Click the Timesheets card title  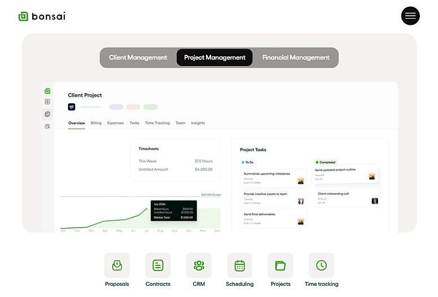[x=148, y=148]
